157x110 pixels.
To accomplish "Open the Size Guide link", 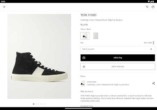I will pos(148,43).
